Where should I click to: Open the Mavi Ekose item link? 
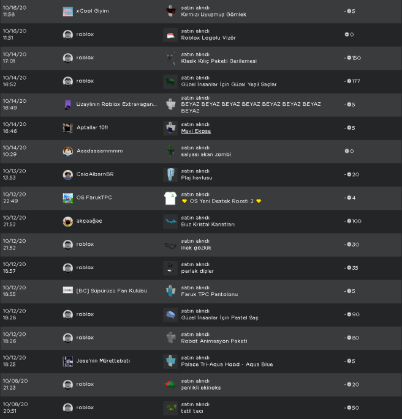point(196,132)
